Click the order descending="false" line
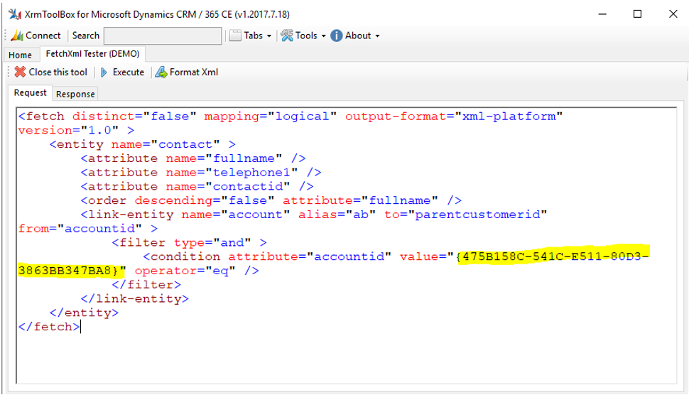 point(271,200)
